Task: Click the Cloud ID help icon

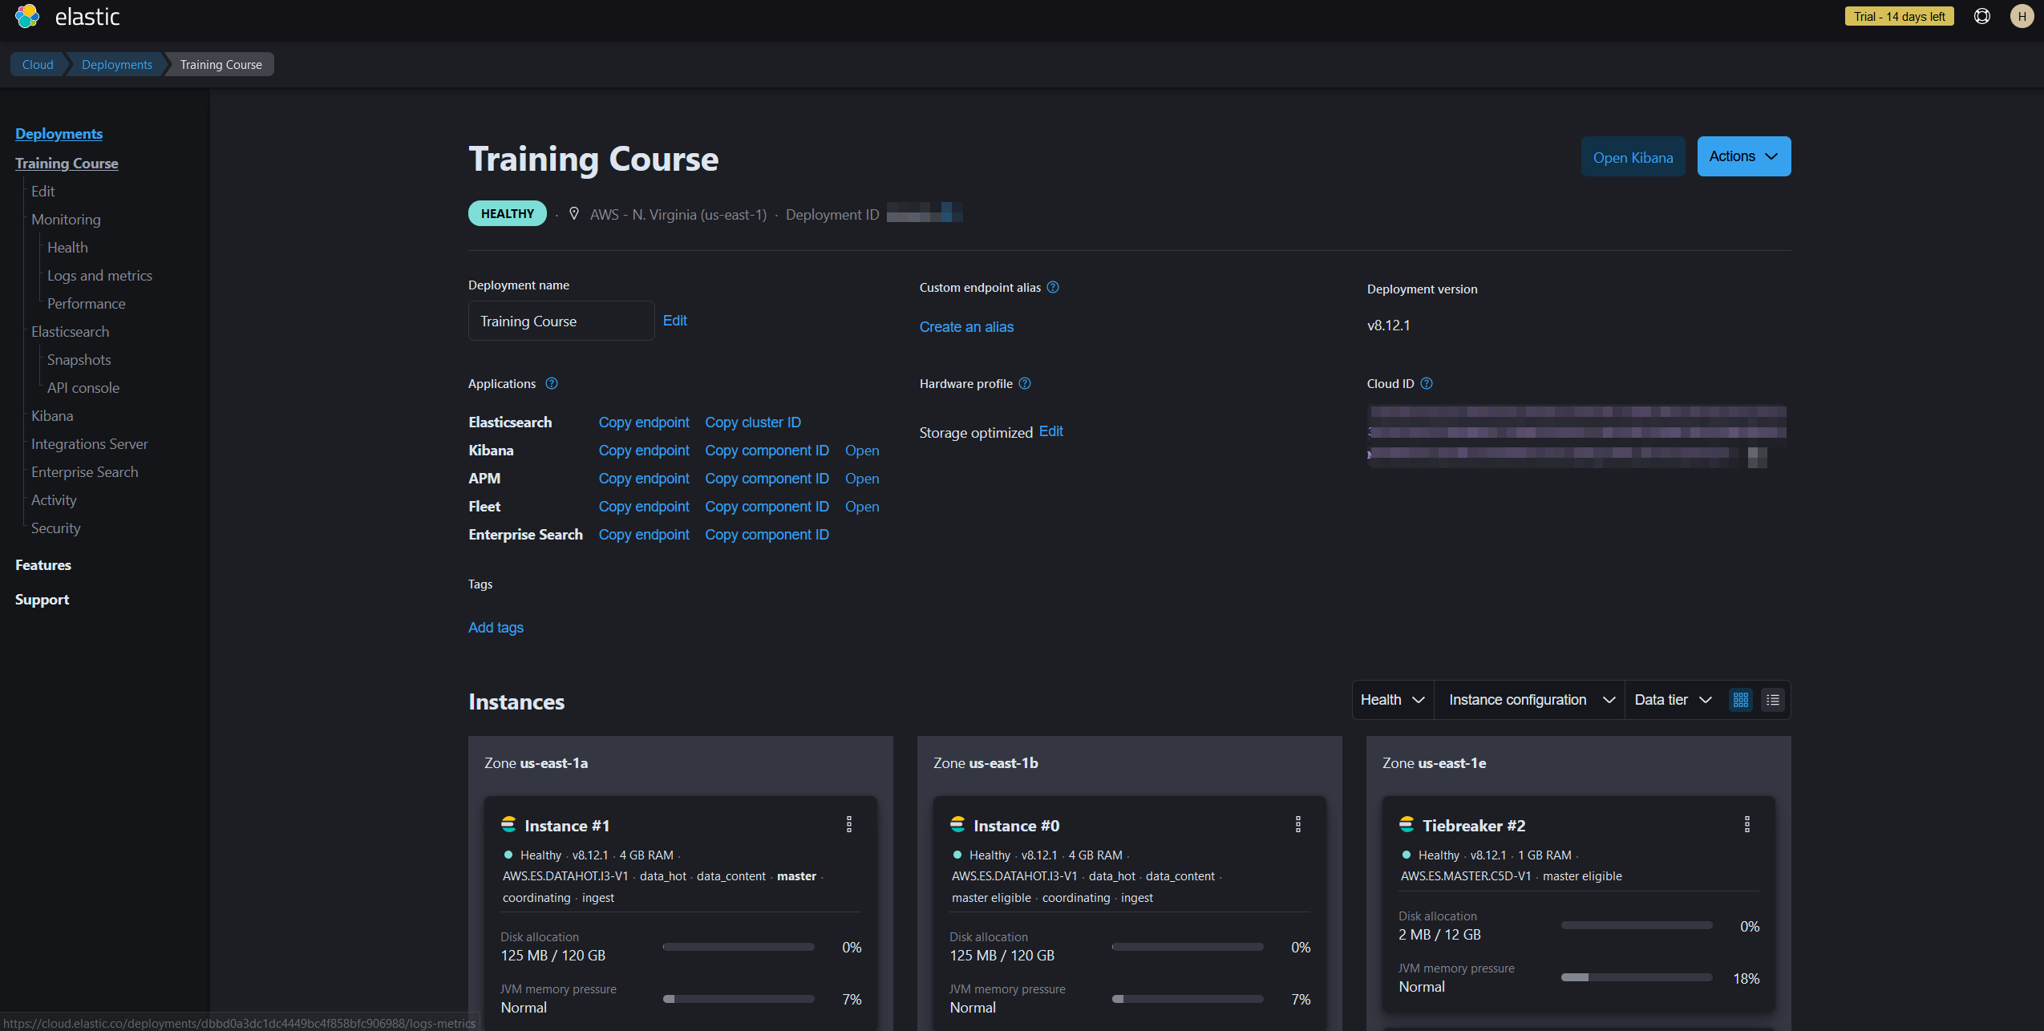Action: point(1427,383)
